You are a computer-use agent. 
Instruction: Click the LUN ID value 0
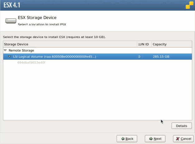(x=139, y=56)
